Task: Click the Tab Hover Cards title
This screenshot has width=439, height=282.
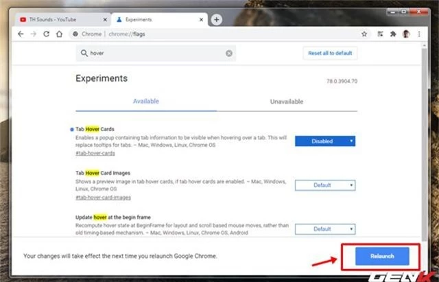Action: click(95, 129)
